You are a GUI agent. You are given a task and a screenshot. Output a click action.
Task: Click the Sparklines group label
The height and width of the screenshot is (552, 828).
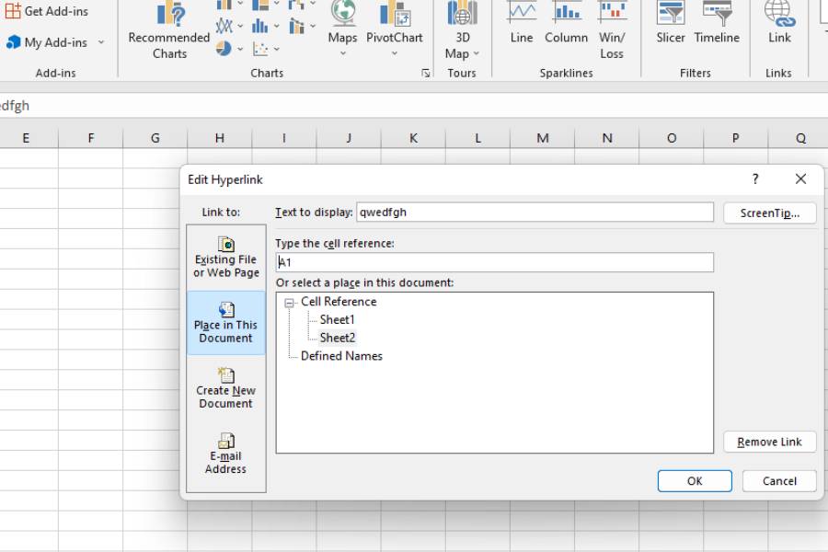[x=566, y=74]
